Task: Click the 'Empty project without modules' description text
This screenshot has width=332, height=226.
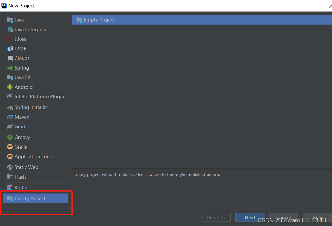Action: [147, 175]
